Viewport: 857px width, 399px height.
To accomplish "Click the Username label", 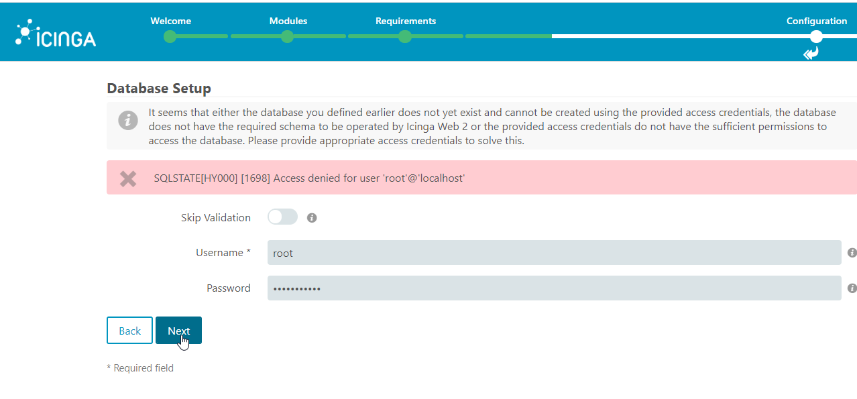I will pyautogui.click(x=223, y=253).
